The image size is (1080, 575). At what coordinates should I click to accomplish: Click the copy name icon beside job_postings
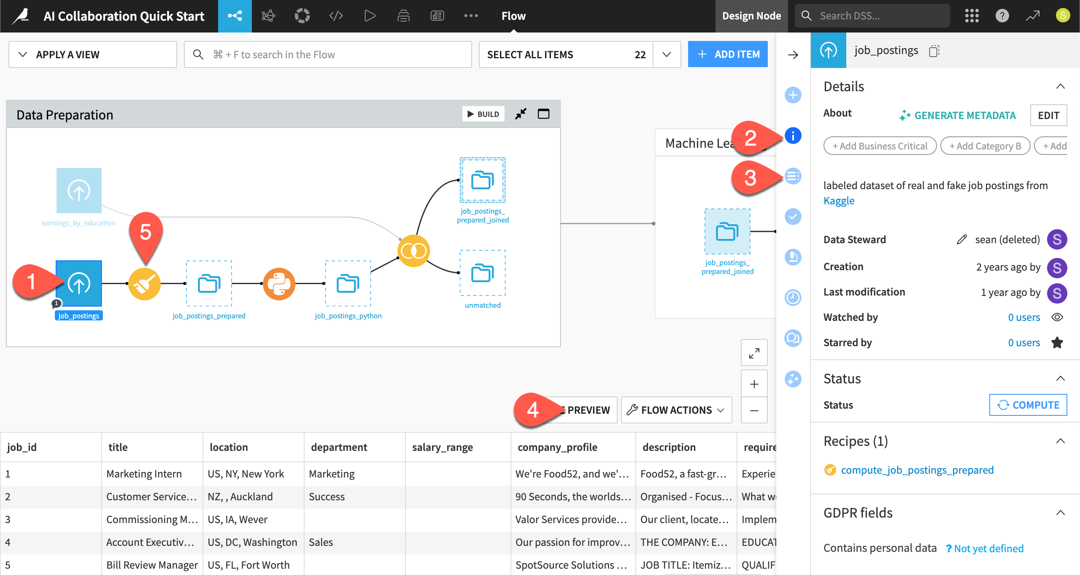934,51
